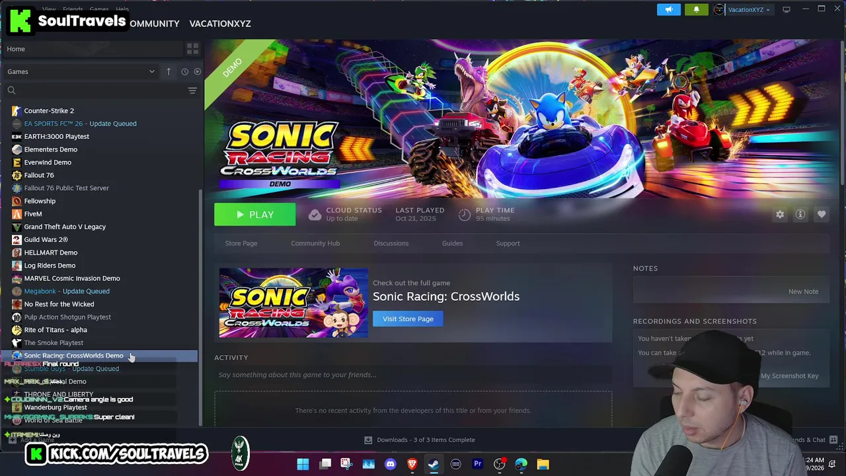846x476 pixels.
Task: Enter Big Picture mode icon
Action: 787,9
